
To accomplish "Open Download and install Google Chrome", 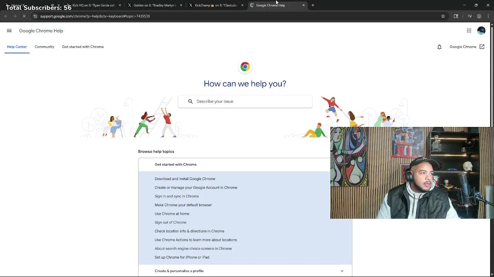I will (185, 179).
